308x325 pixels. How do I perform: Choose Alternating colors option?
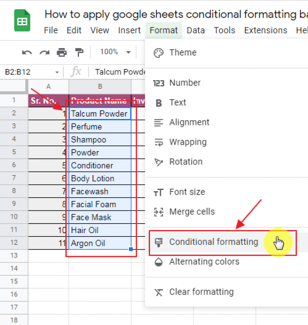204,262
